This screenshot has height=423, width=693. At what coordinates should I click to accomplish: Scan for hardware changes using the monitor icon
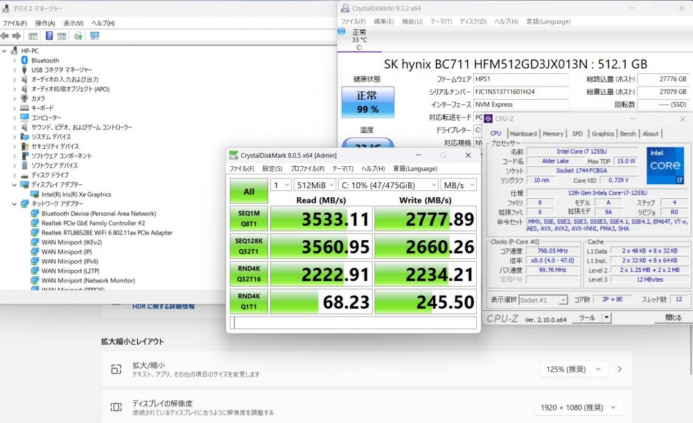click(94, 36)
